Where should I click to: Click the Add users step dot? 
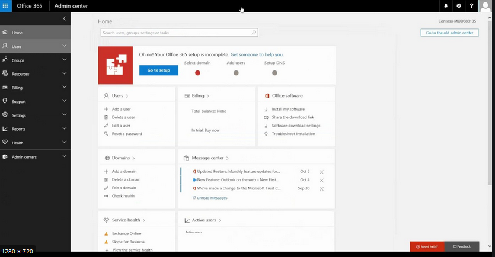[236, 73]
